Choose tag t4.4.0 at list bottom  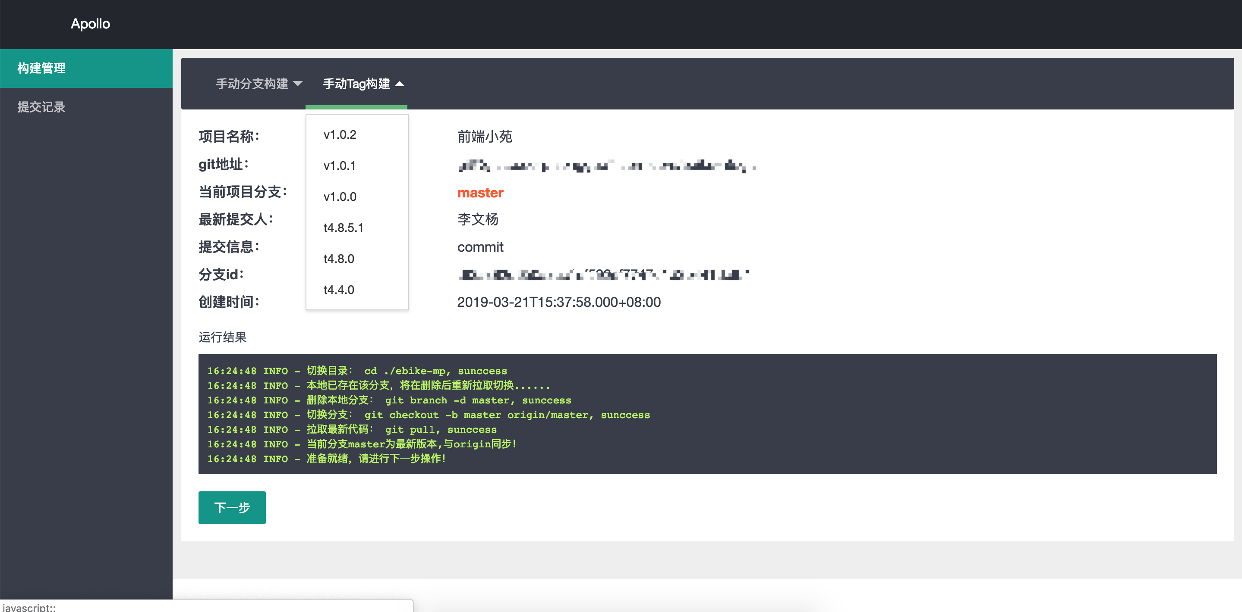[x=338, y=290]
